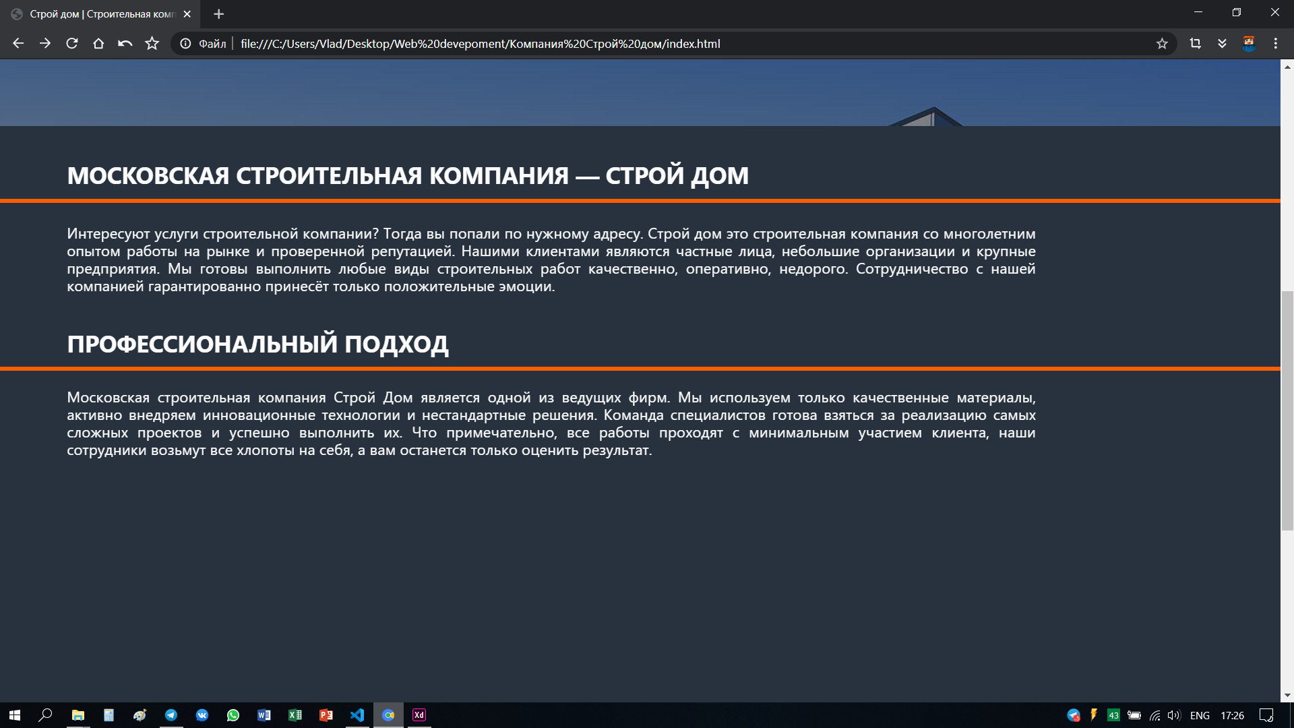Open VK from the taskbar
This screenshot has height=728, width=1294.
coord(202,715)
